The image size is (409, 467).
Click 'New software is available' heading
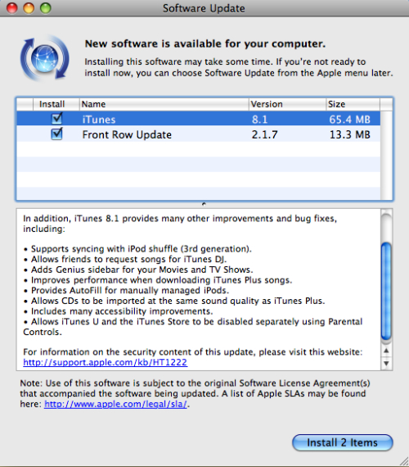pyautogui.click(x=205, y=43)
